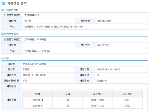
Task: Click the course period 2013.07.14 ~ 2013.07.21
Action: 34,75
